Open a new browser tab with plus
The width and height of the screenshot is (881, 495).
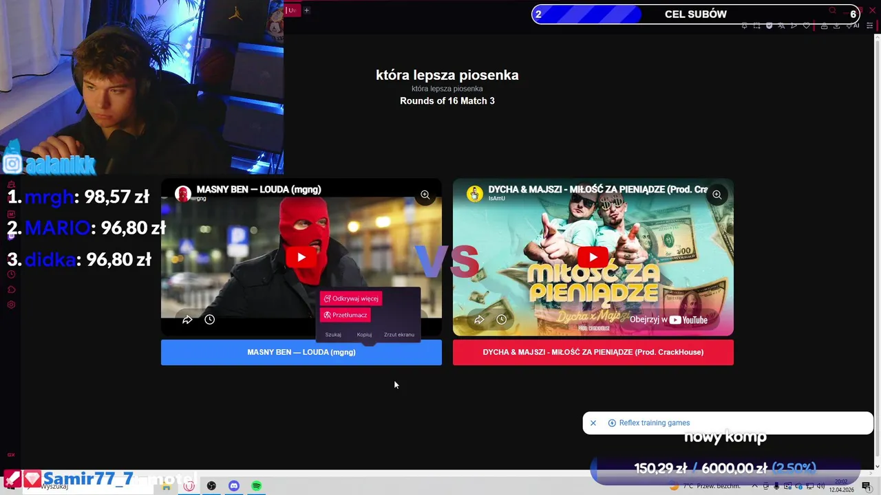click(x=307, y=10)
